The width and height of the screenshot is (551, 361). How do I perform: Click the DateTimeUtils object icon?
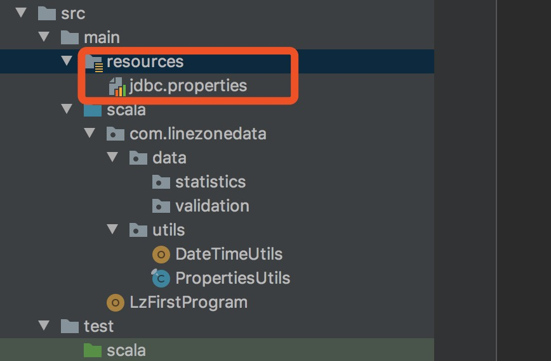tap(161, 254)
